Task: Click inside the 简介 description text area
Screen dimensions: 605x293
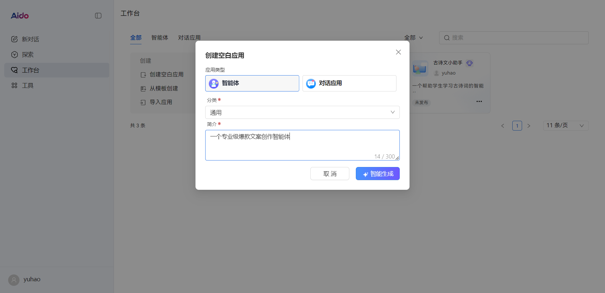Action: pos(302,145)
